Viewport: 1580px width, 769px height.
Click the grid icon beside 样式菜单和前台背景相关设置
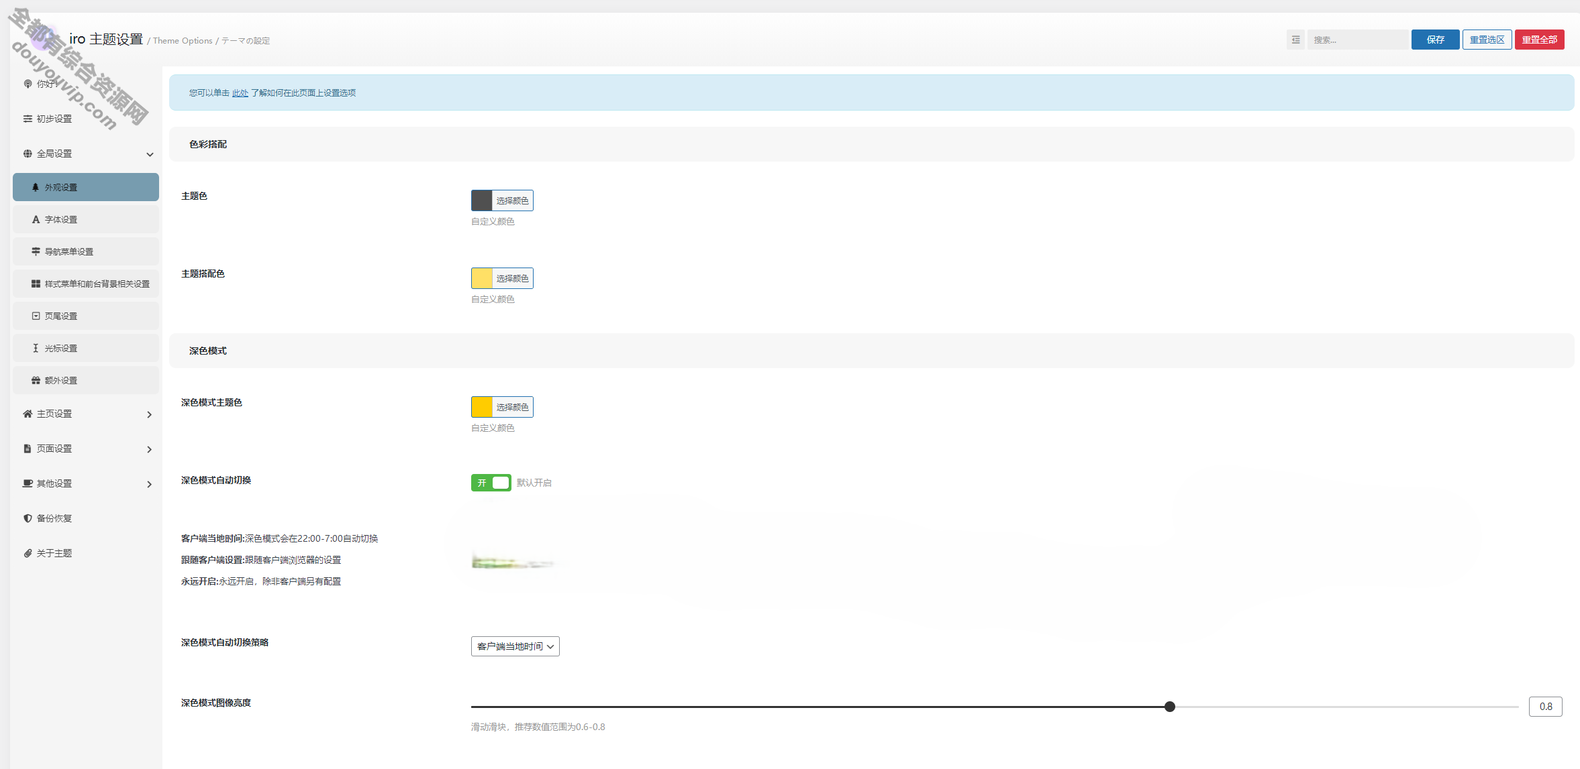coord(36,284)
